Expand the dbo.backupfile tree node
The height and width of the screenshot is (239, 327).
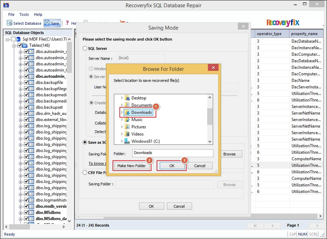[20, 83]
